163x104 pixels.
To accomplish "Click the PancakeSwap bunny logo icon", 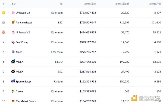I will [13, 22].
